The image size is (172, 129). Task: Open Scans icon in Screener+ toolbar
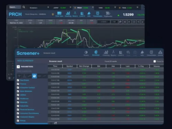pyautogui.click(x=86, y=53)
